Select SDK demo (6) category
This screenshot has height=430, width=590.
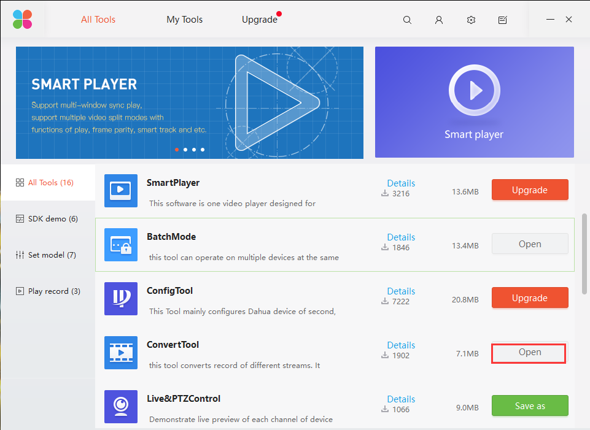[48, 219]
